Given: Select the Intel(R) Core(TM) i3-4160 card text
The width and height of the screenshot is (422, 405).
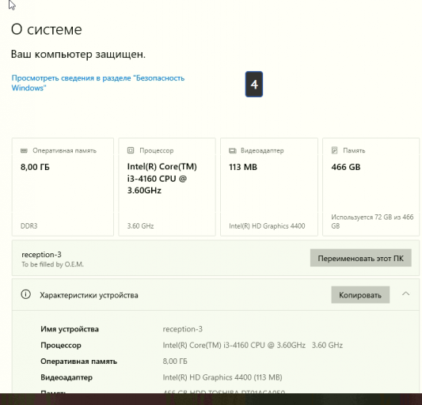Looking at the screenshot, I should click(162, 178).
